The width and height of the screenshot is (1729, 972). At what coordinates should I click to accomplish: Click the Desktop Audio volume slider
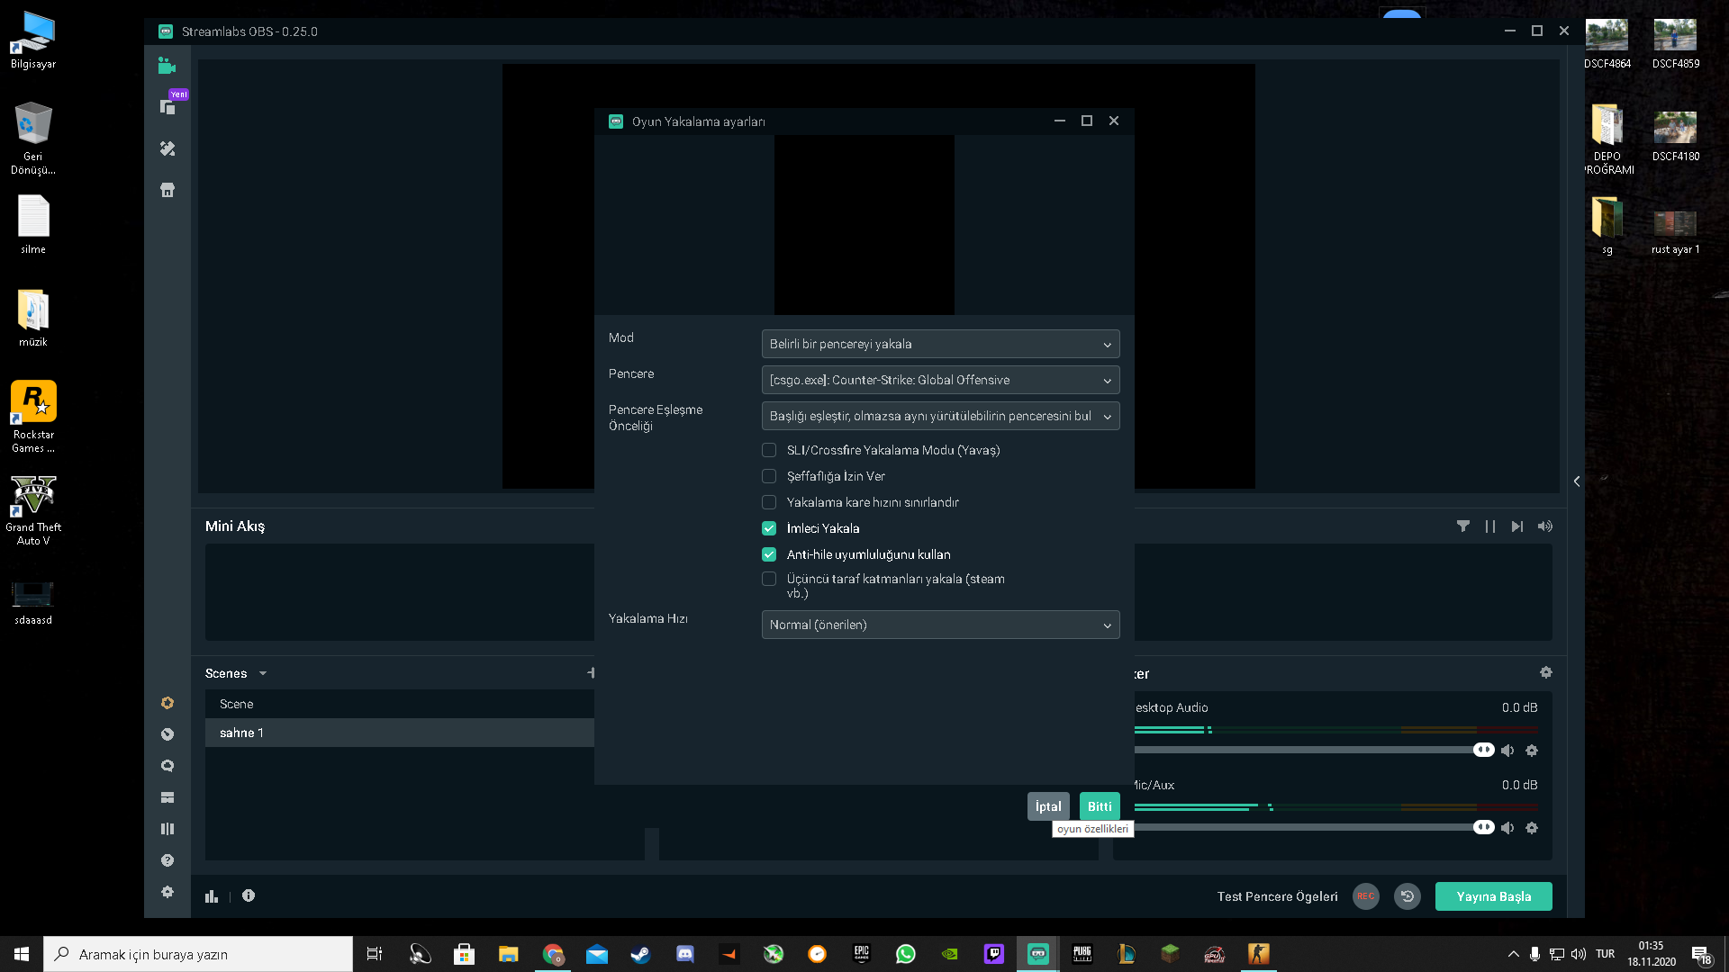point(1306,751)
